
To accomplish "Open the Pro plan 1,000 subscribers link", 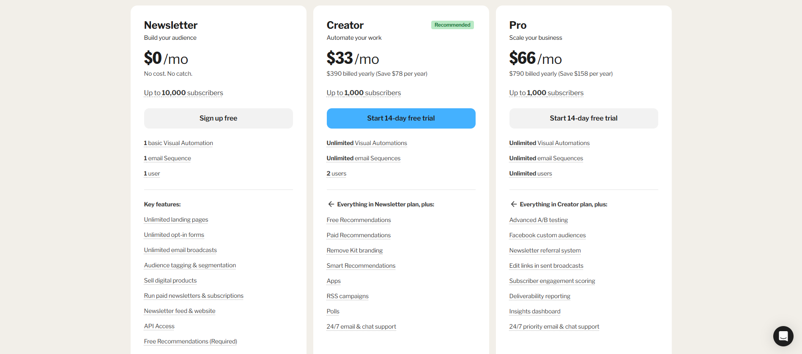I will (x=546, y=93).
